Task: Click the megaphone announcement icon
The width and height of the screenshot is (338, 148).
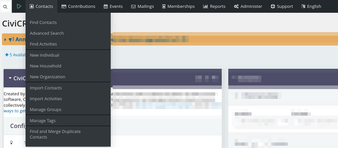Action: coord(11,40)
